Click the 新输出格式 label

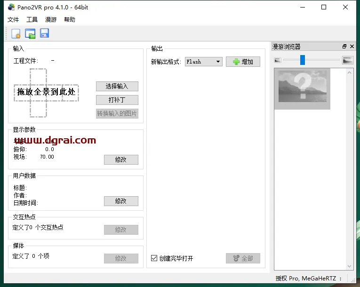click(x=166, y=62)
